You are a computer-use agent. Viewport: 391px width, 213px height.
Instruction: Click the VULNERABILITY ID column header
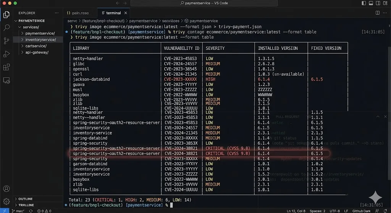click(x=181, y=48)
